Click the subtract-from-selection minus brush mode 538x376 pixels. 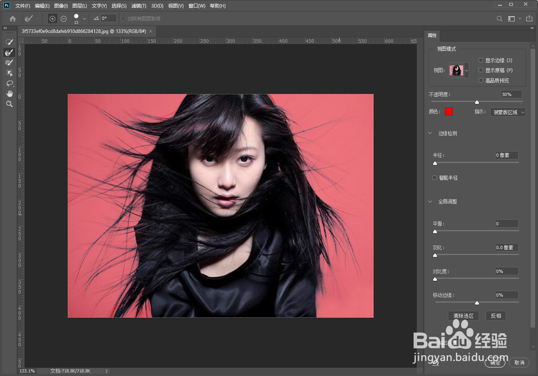coord(63,19)
